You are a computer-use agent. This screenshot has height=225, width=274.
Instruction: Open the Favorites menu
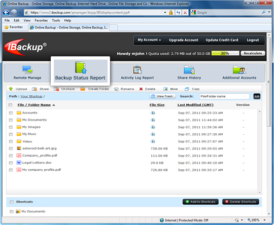coord(41,20)
